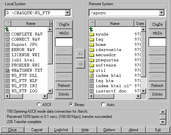Screen dimensions: 171x135
Task: Click the local MkDir button
Action: coord(64,33)
